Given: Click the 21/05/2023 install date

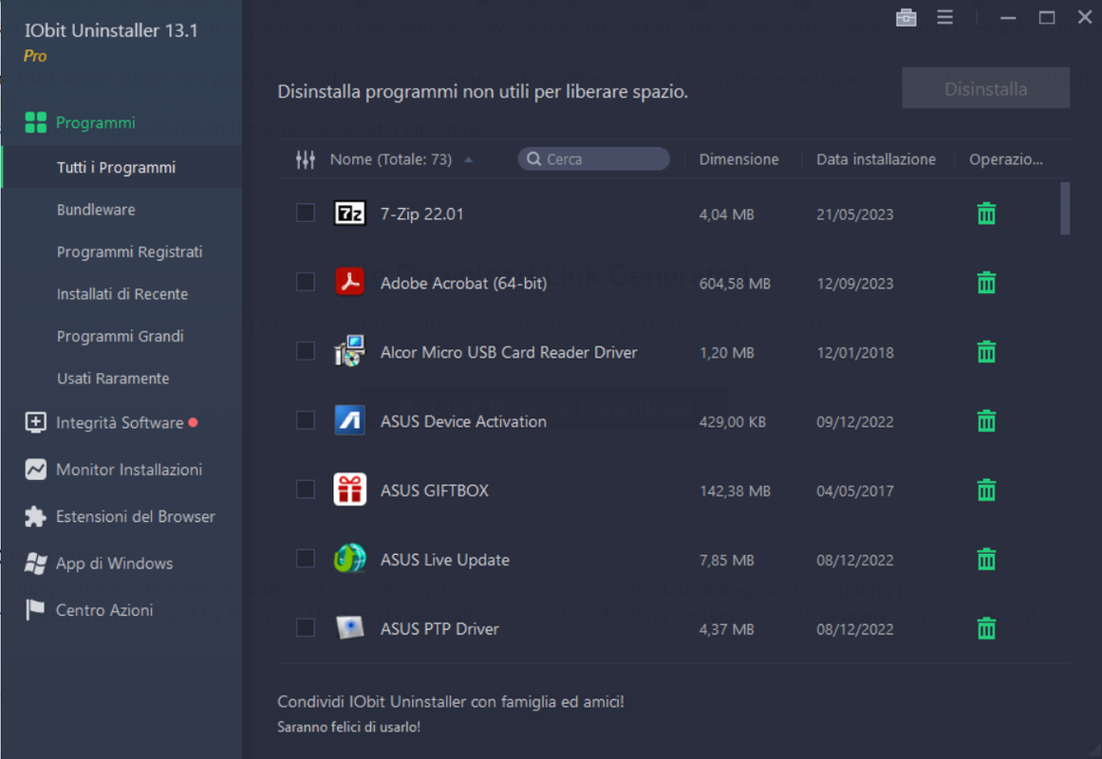Looking at the screenshot, I should (x=854, y=214).
